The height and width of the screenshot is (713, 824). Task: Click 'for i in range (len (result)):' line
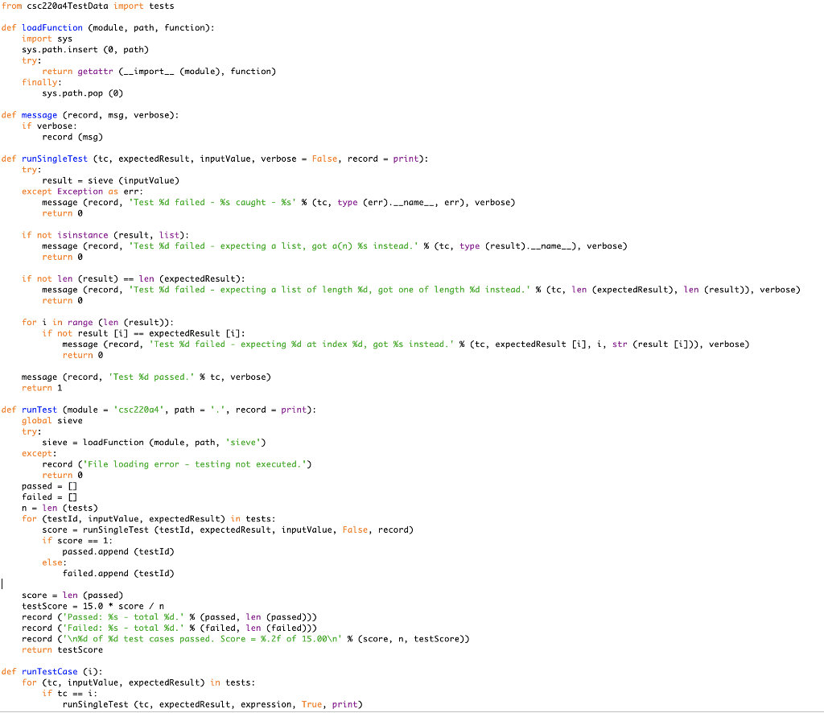97,323
